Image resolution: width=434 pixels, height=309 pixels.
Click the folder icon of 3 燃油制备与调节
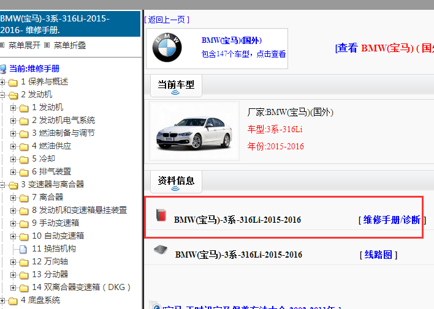click(24, 134)
